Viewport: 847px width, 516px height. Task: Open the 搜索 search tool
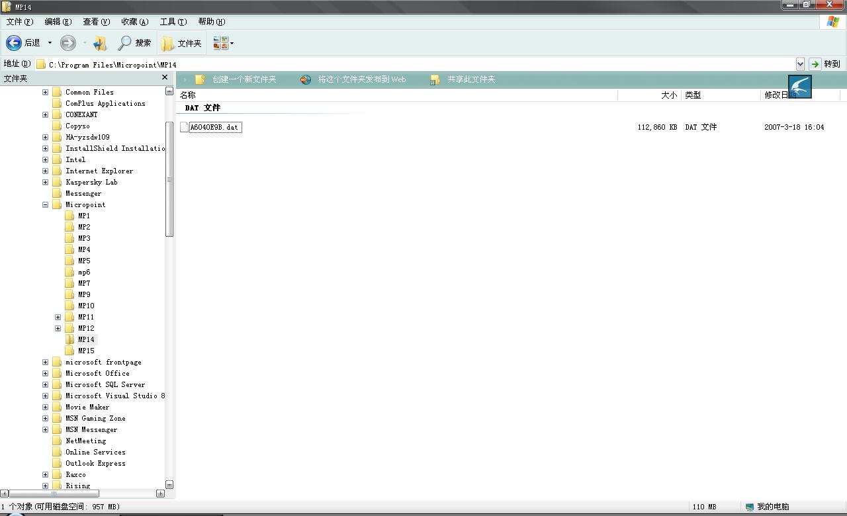[134, 43]
